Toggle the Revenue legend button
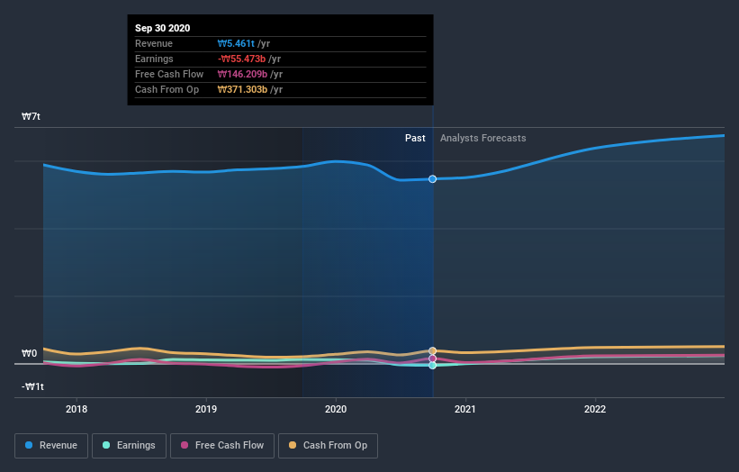 click(51, 446)
